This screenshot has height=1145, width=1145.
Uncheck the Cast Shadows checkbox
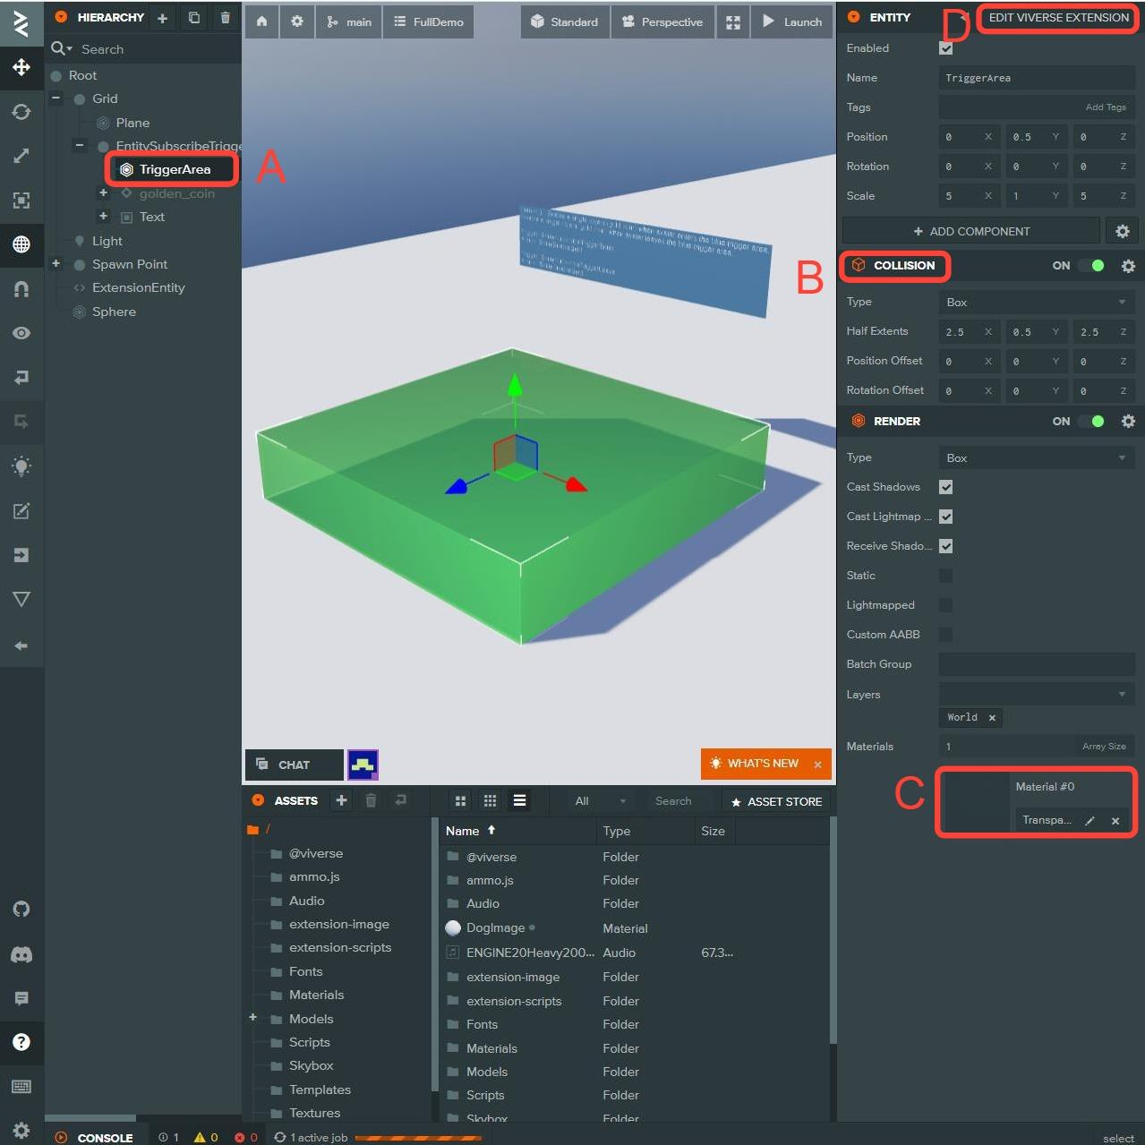click(945, 487)
